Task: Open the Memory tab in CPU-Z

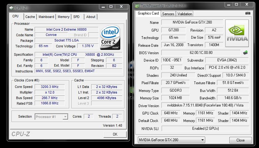Action: tap(64, 17)
